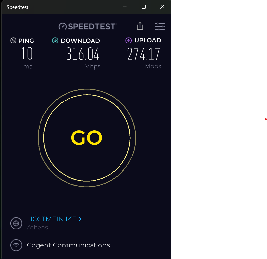The image size is (267, 259).
Task: Click the SPEEDTEST wordmark text
Action: (92, 26)
